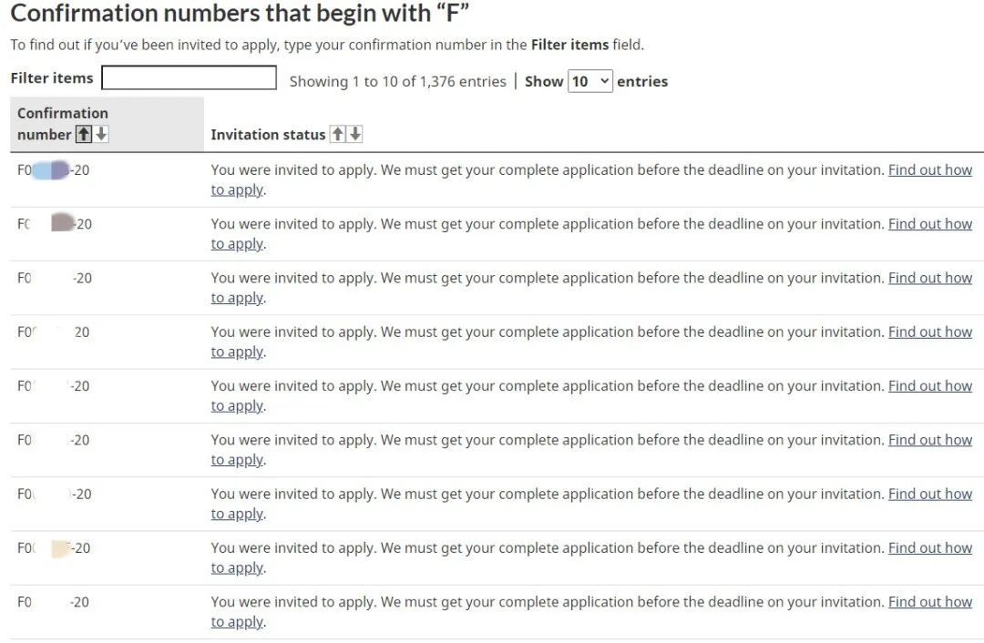Click 'Find out how to apply' in sixth row
Image resolution: width=984 pixels, height=643 pixels.
930,440
